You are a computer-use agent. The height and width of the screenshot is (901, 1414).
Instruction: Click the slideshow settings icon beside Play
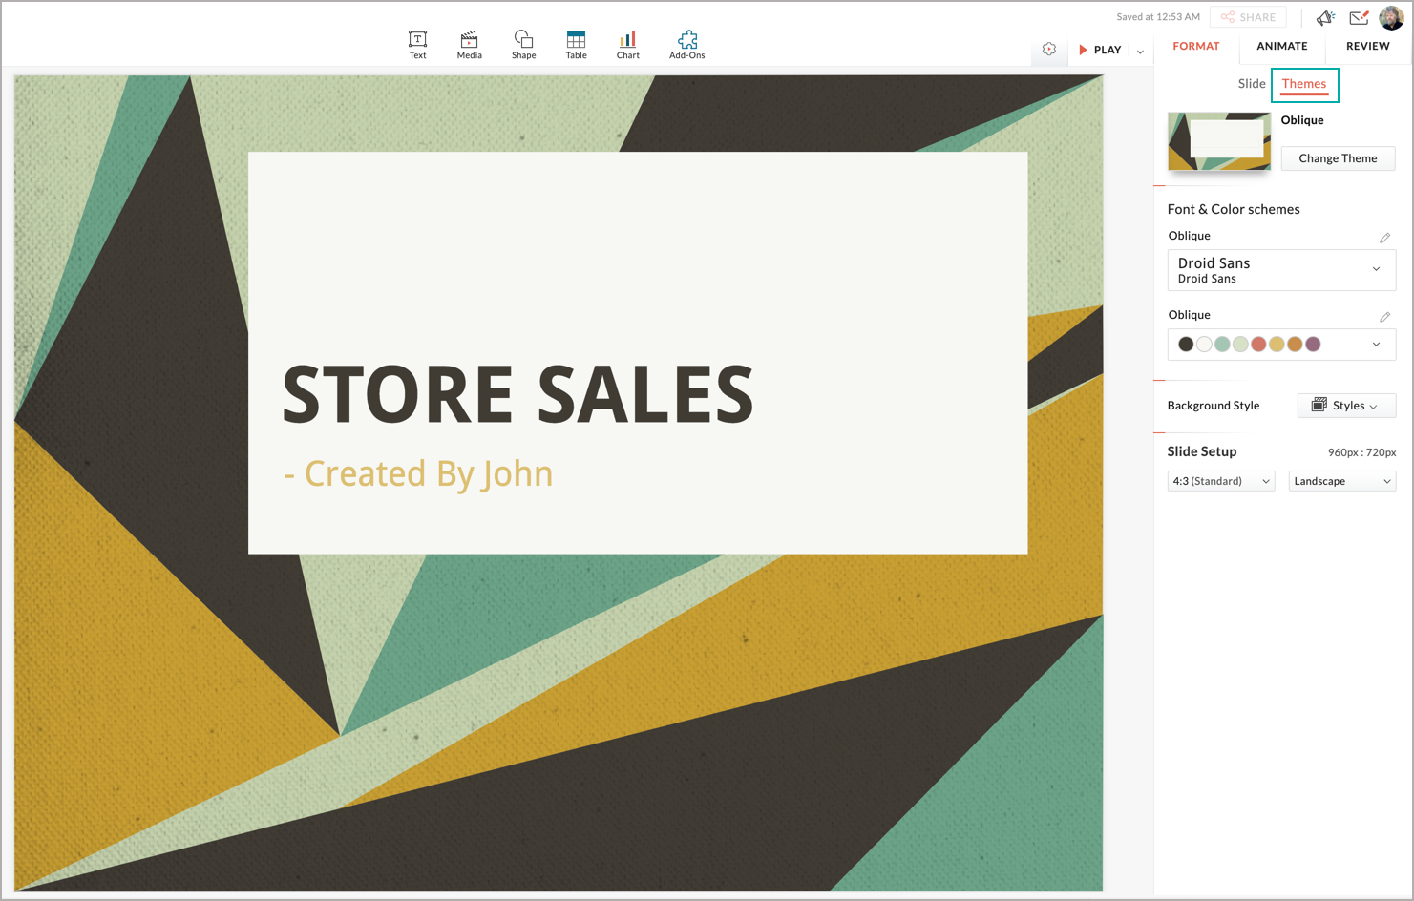(1048, 50)
